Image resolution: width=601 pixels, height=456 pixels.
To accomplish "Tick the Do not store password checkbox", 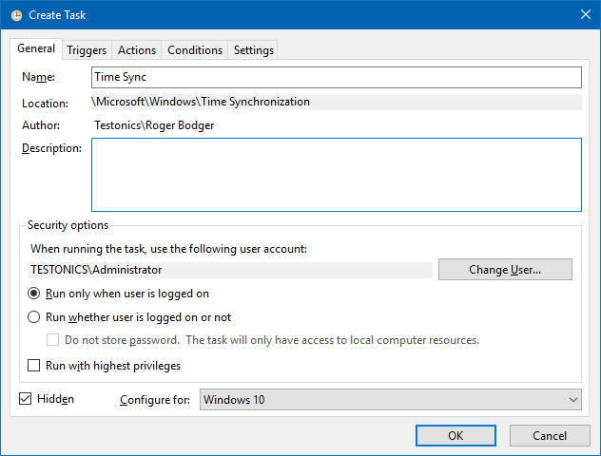I will (54, 340).
